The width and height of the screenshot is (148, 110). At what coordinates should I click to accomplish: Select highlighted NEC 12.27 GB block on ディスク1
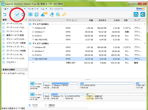[90, 96]
